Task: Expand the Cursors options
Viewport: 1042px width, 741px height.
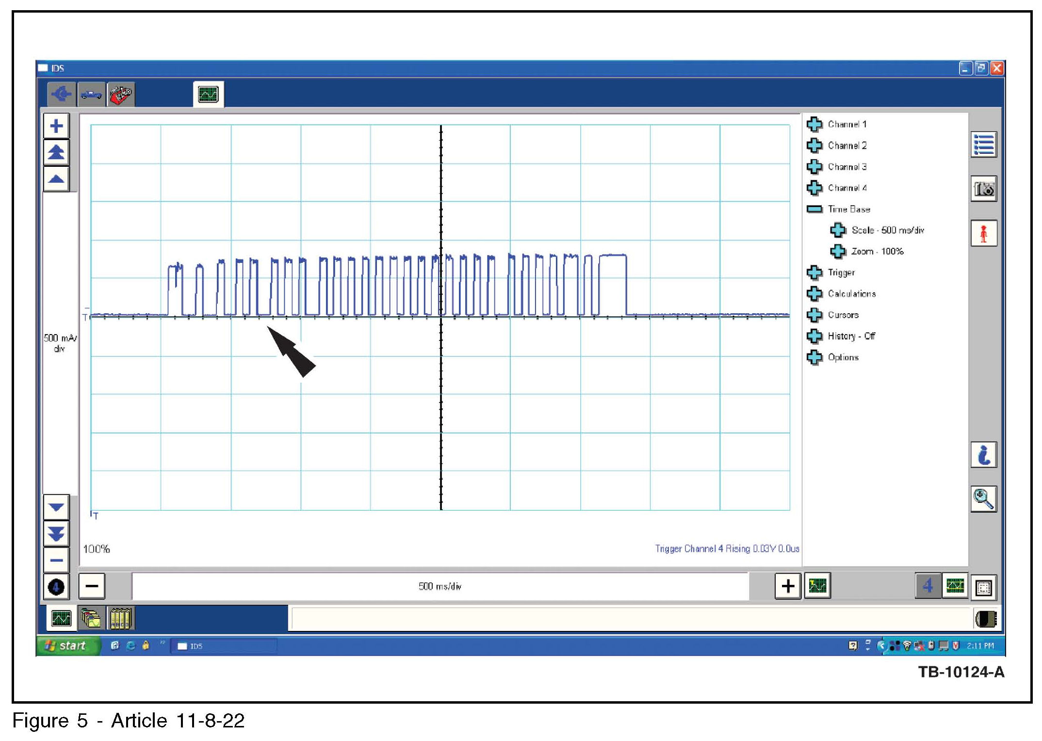Action: pos(814,315)
